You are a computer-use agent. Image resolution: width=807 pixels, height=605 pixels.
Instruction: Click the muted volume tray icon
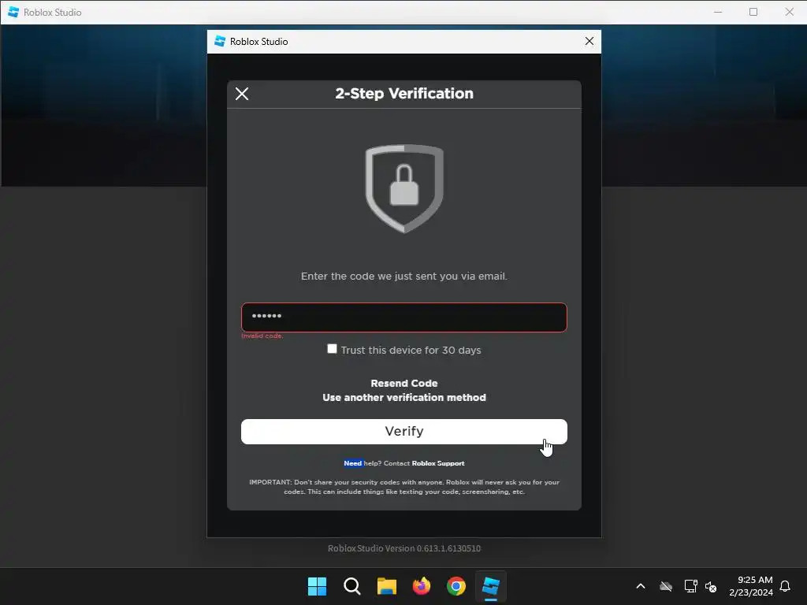711,586
